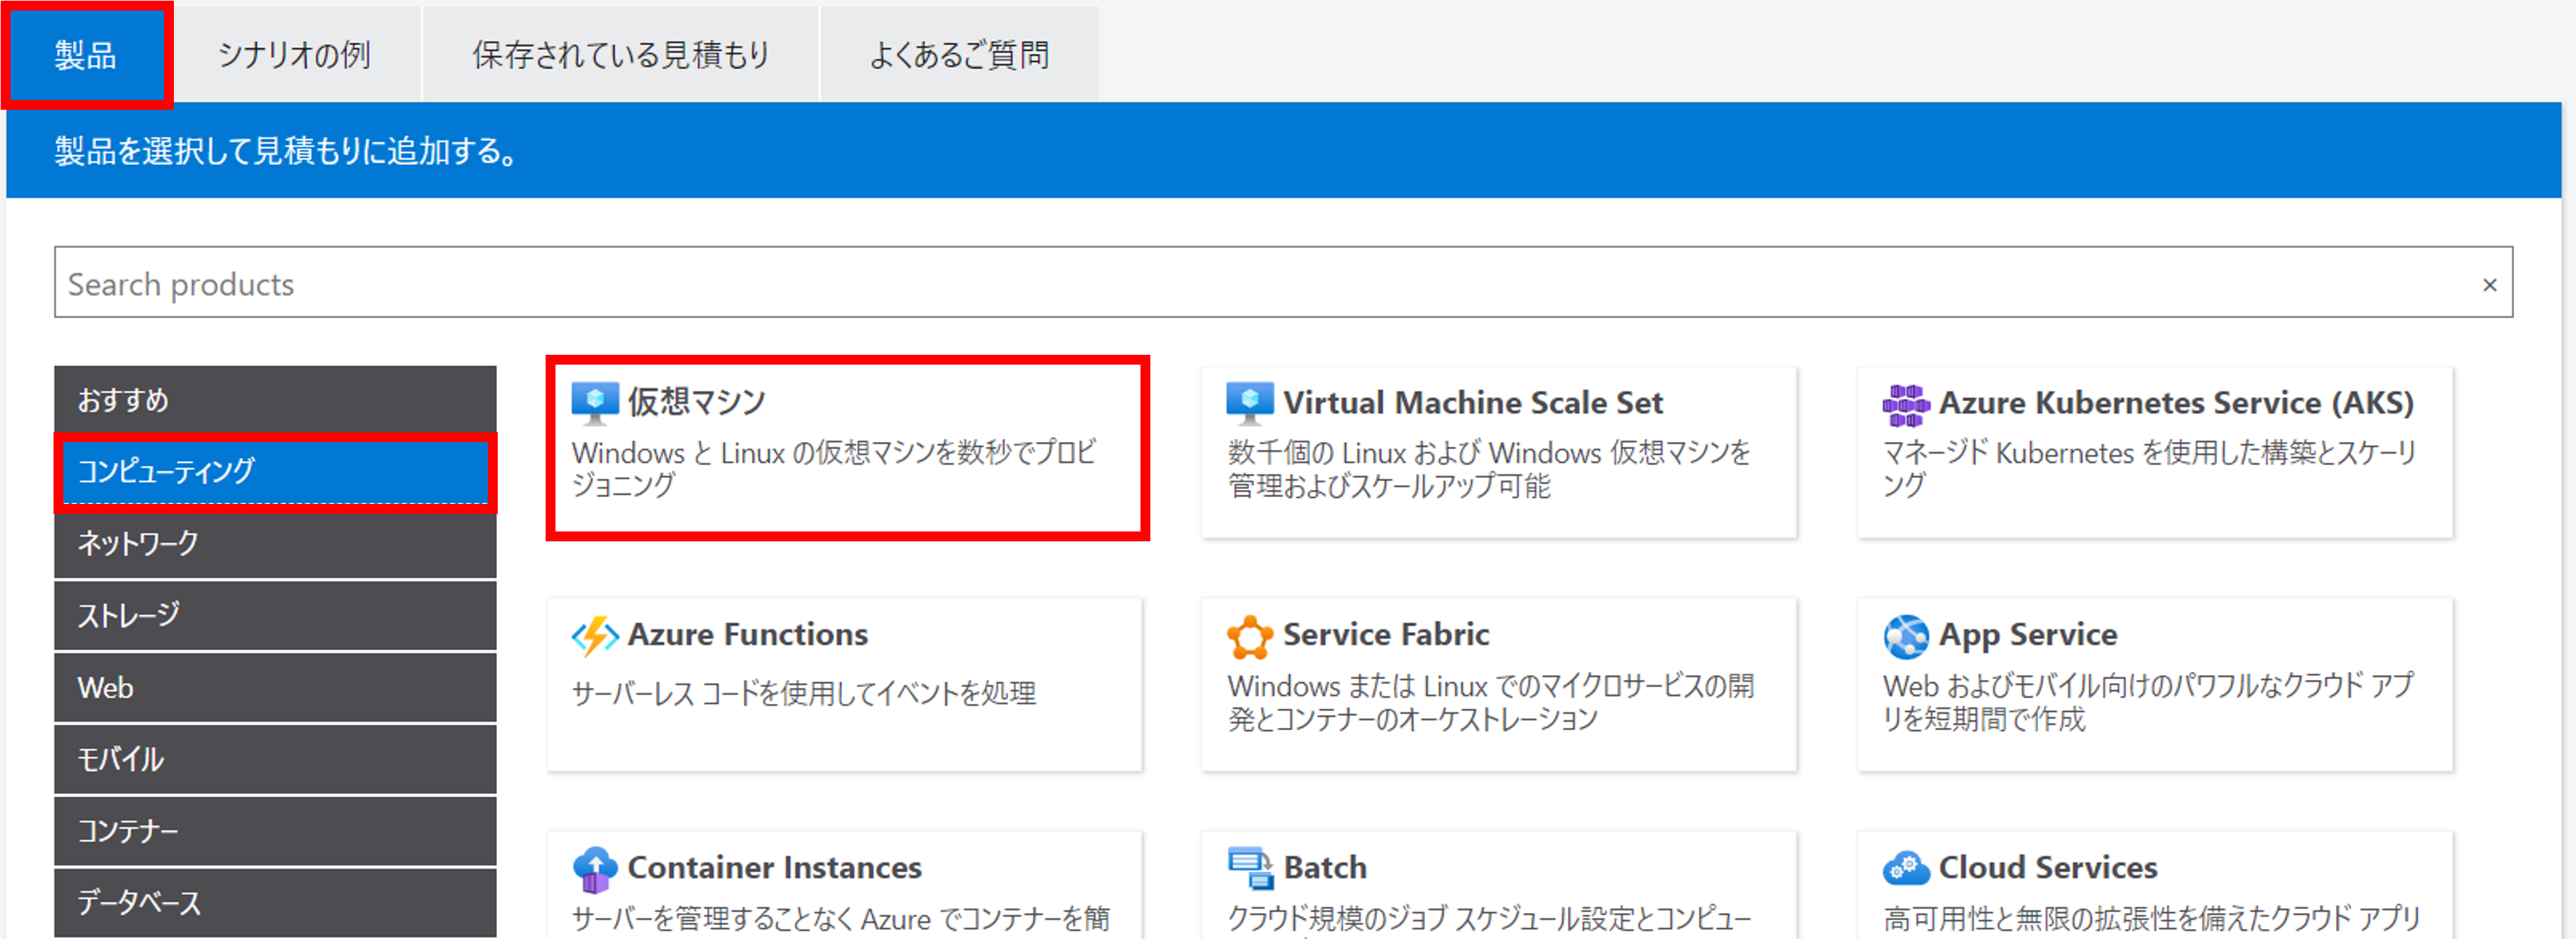The width and height of the screenshot is (2576, 939).
Task: Open the よくあるご質問 tab
Action: coord(958,55)
